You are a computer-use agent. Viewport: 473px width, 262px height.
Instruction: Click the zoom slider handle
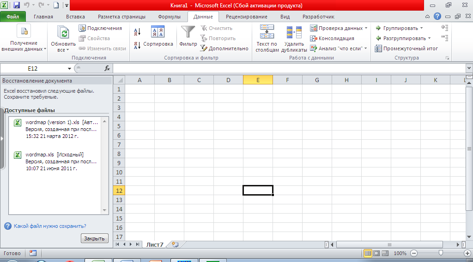(441, 253)
